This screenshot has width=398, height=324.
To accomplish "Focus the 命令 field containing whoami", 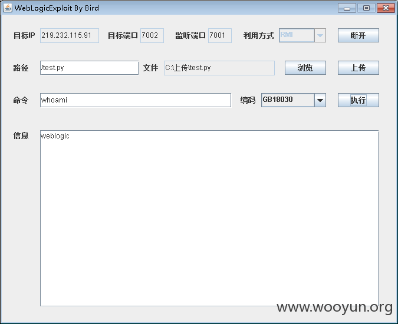I will tap(136, 100).
